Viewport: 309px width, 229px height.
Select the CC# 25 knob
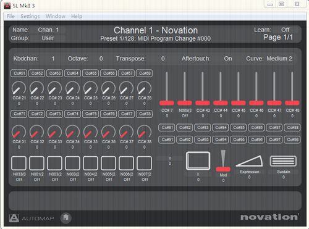(x=91, y=88)
